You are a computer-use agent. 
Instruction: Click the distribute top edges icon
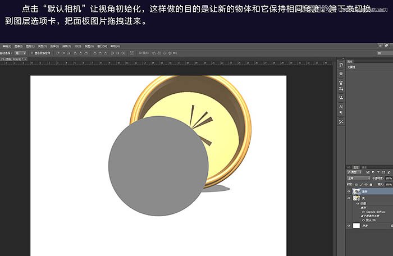click(95, 53)
